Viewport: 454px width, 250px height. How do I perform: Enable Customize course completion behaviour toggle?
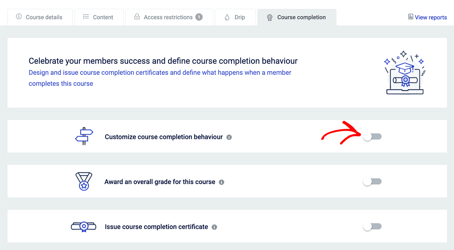372,137
